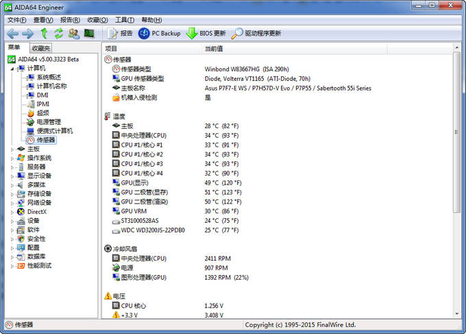Click the DirectX yellow X icon
The height and width of the screenshot is (334, 466).
(21, 212)
